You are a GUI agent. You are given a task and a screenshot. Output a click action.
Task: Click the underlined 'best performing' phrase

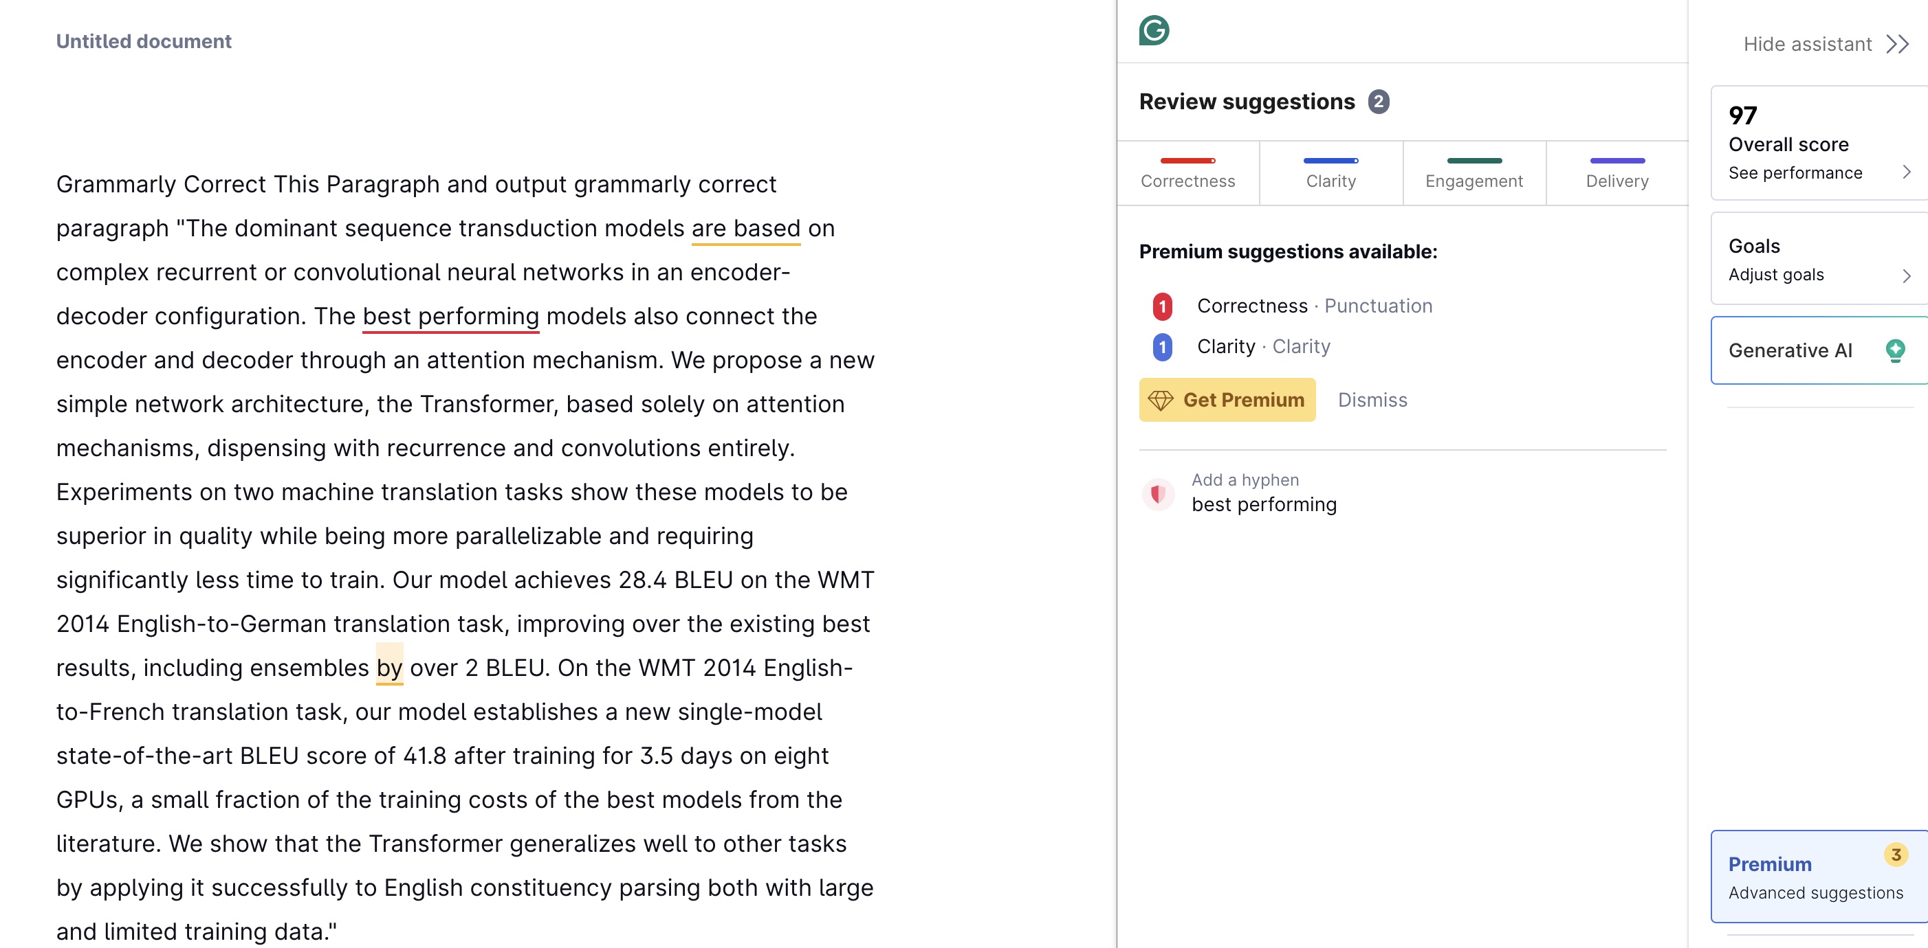coord(450,316)
